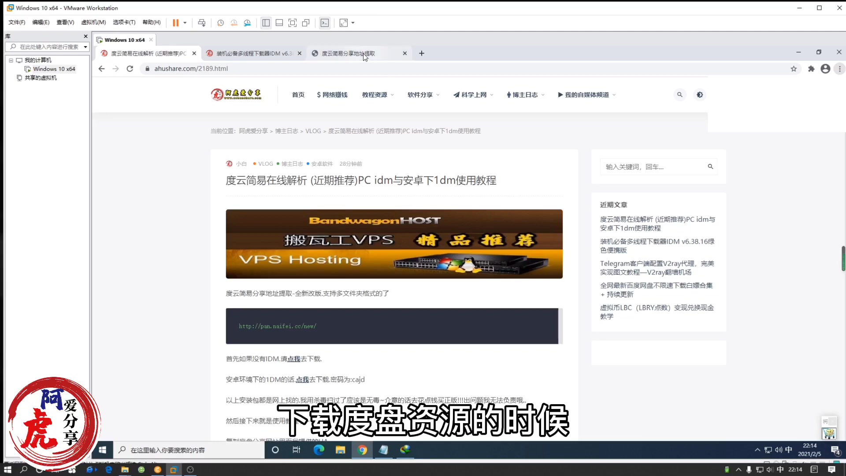The height and width of the screenshot is (476, 846).
Task: Click the 安卓软件 category tag
Action: 322,164
